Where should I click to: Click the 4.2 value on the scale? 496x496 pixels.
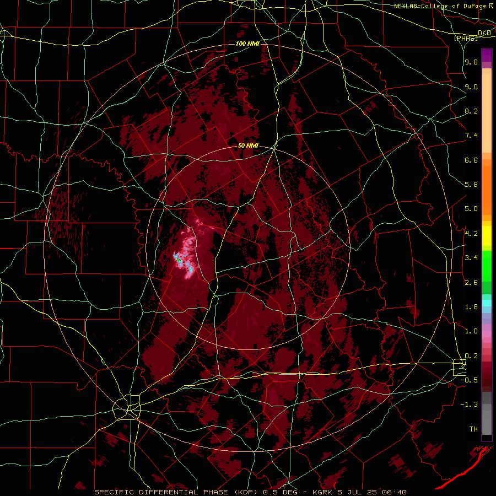pos(471,234)
